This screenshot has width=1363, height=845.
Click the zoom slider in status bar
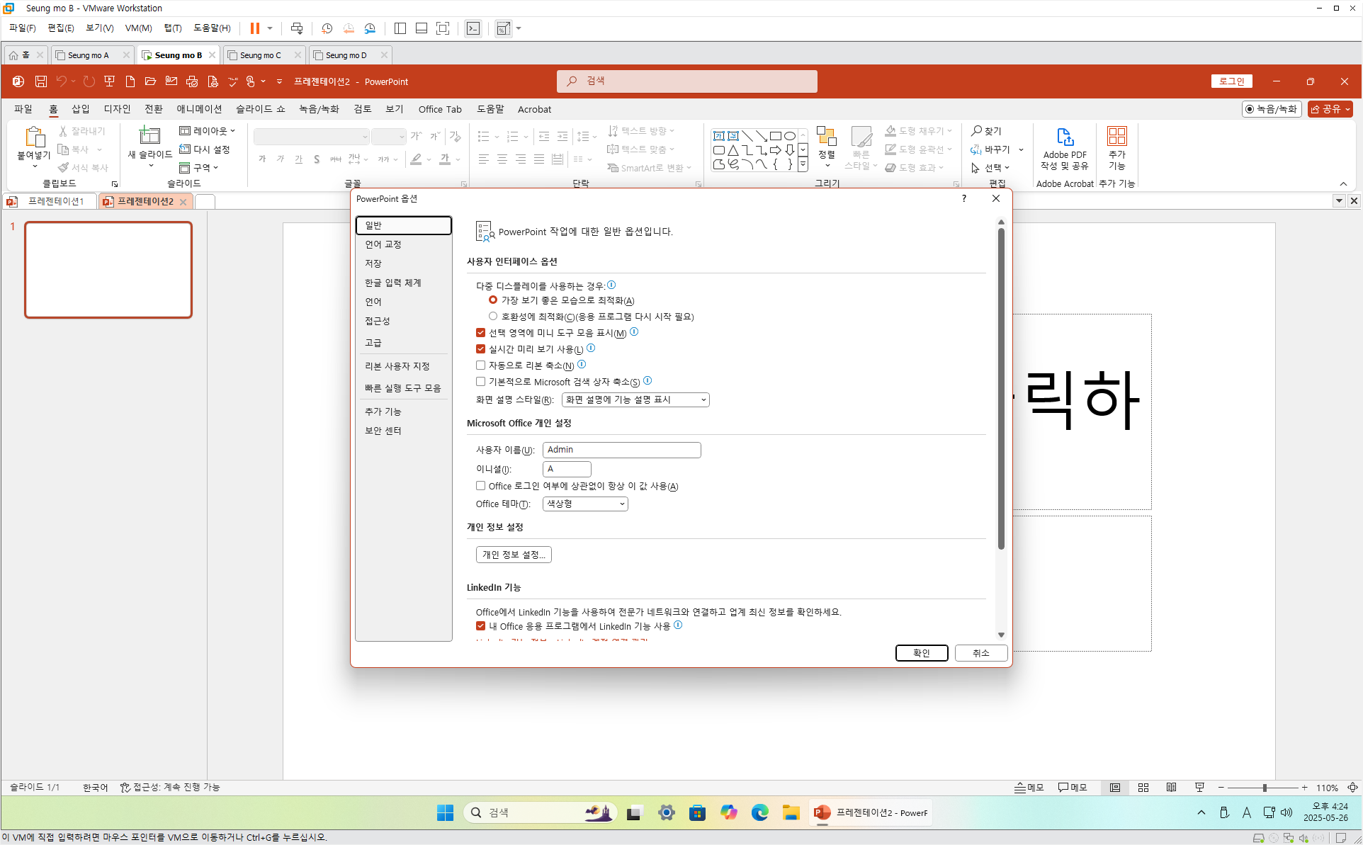pyautogui.click(x=1265, y=788)
